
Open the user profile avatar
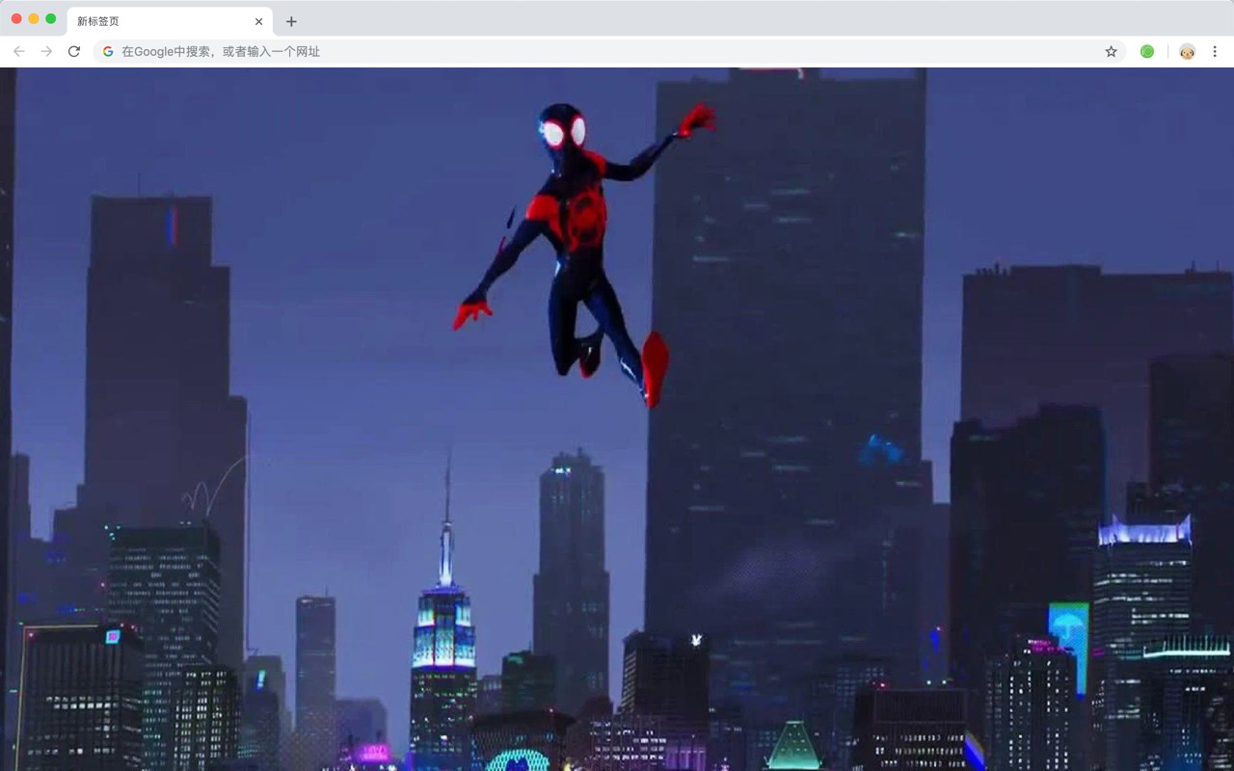[1187, 51]
